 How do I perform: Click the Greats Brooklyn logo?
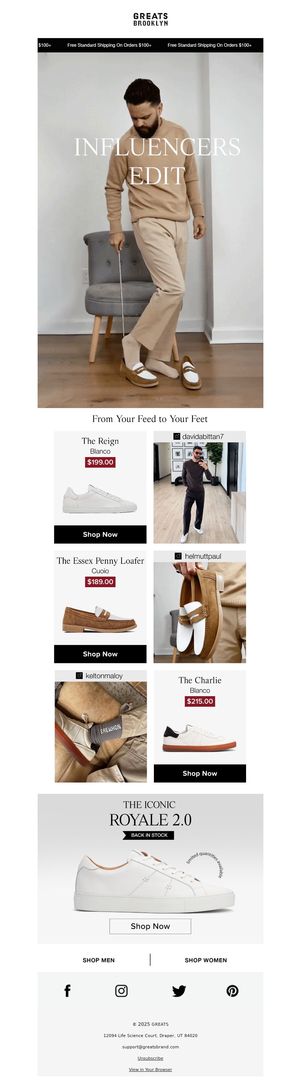point(150,19)
